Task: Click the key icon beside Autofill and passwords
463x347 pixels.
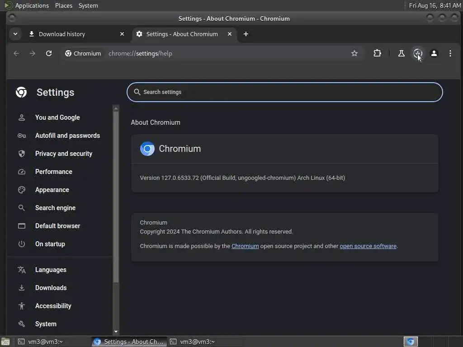Action: (22, 136)
